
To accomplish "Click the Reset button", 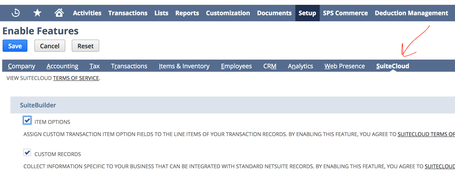I will click(x=86, y=46).
